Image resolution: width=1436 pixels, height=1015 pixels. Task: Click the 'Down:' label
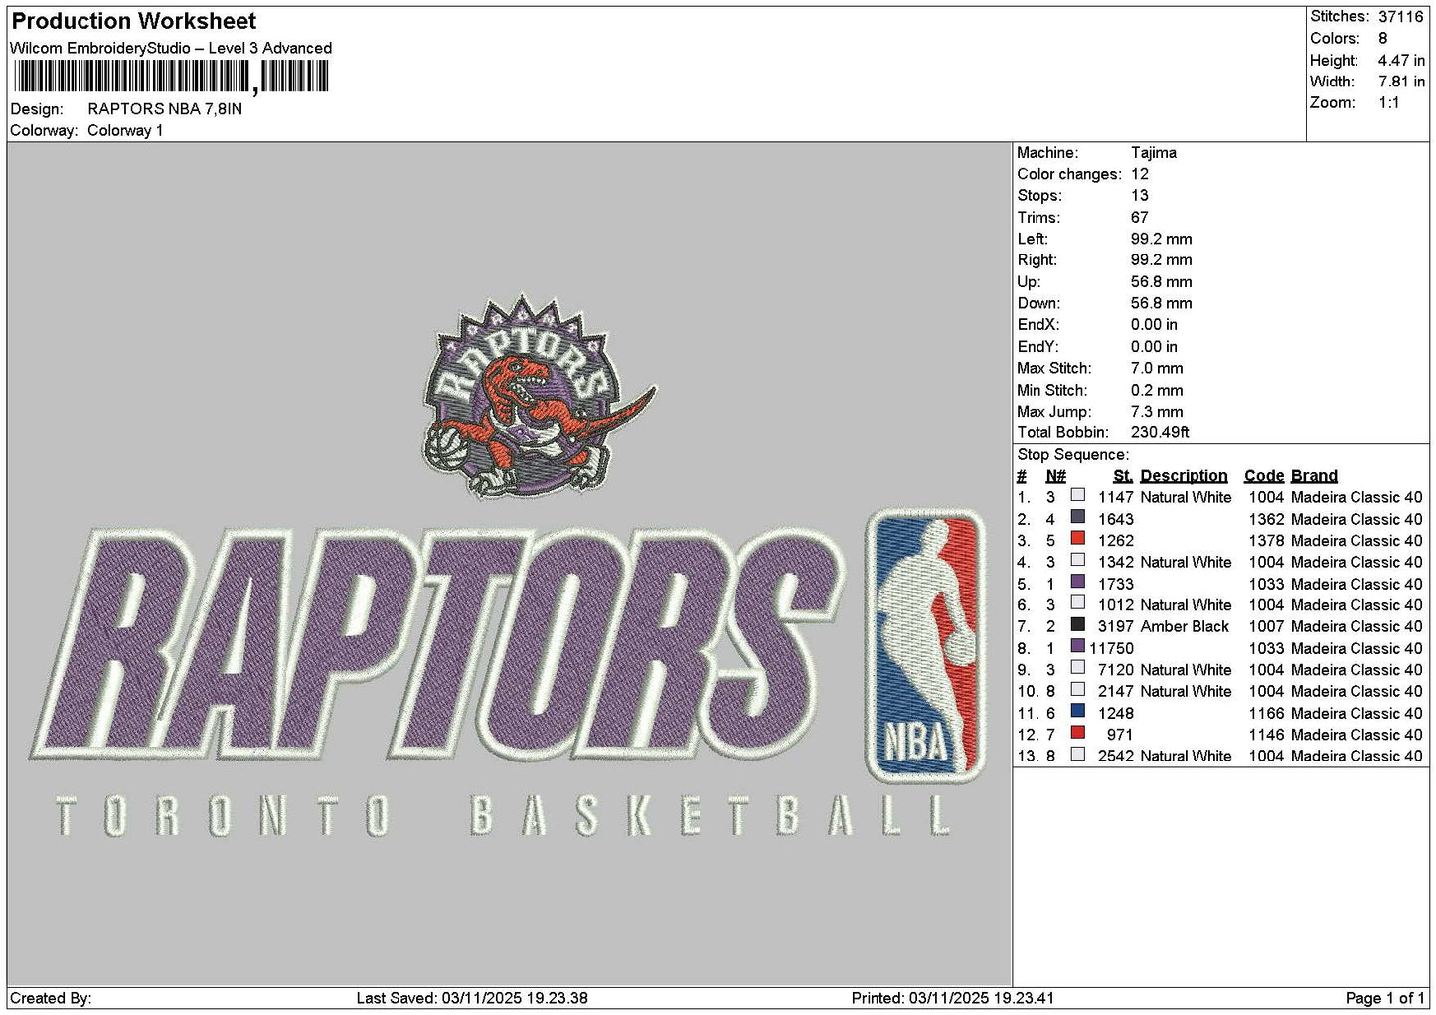pyautogui.click(x=1038, y=303)
